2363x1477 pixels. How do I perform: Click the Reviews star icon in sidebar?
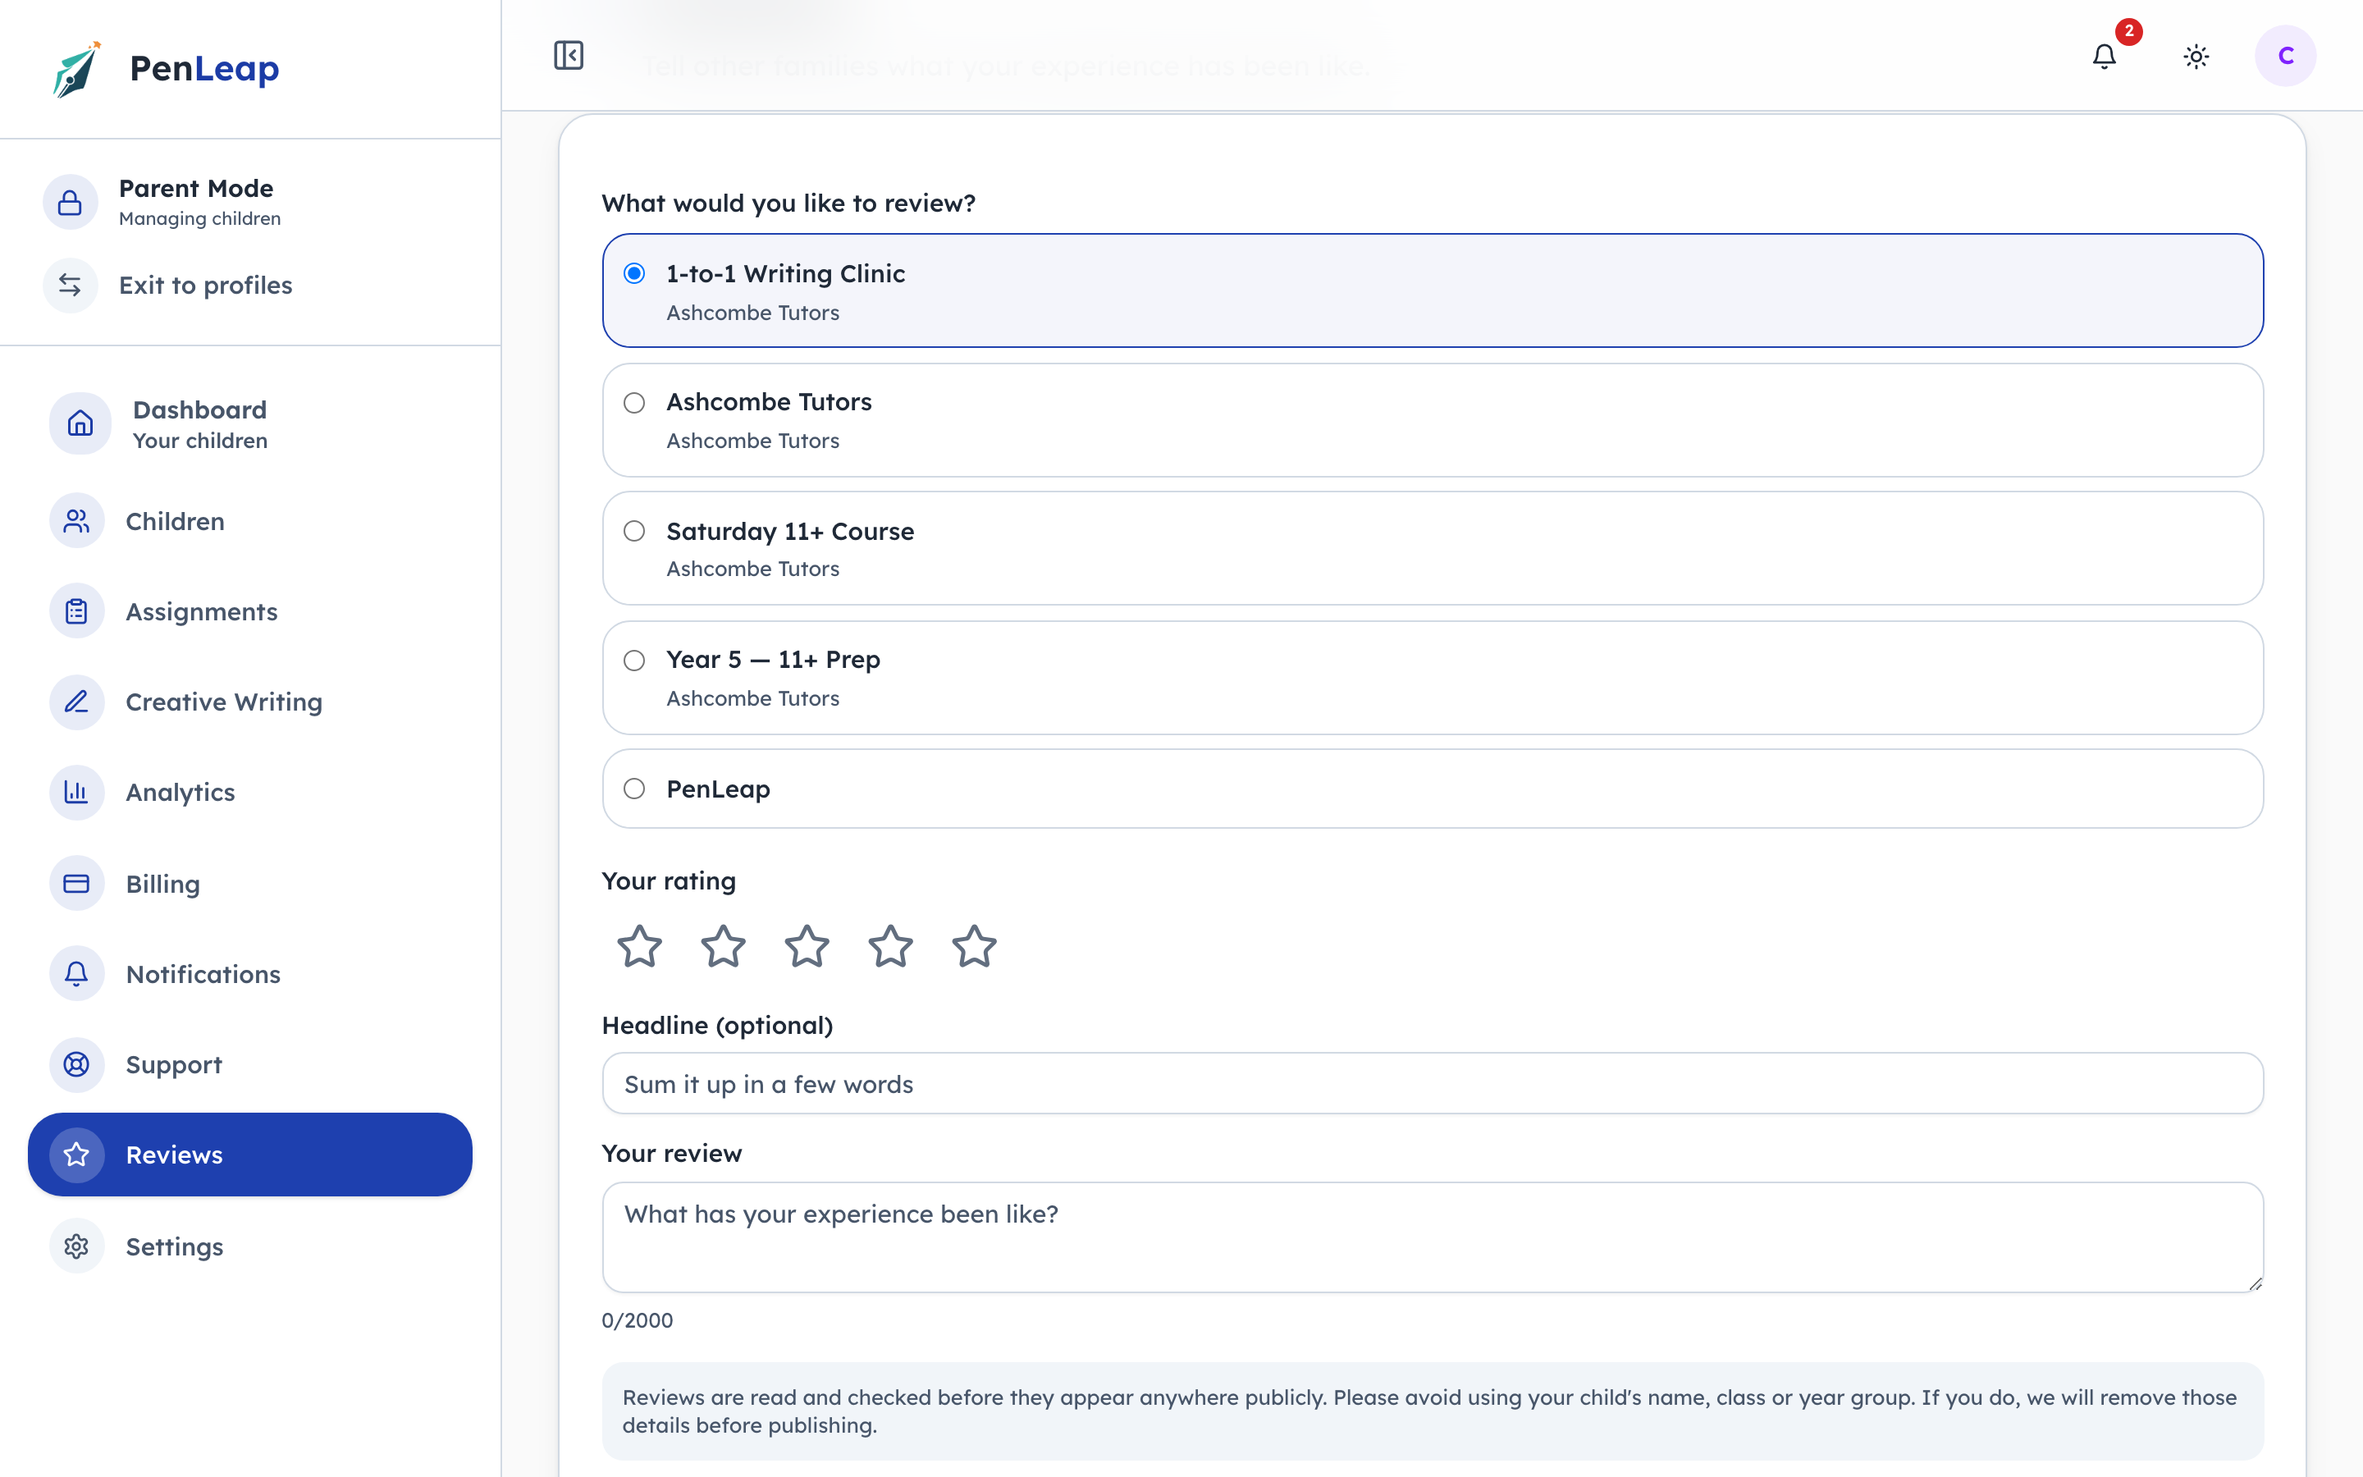pyautogui.click(x=76, y=1155)
